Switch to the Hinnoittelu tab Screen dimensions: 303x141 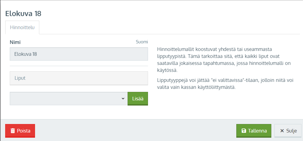(22, 27)
